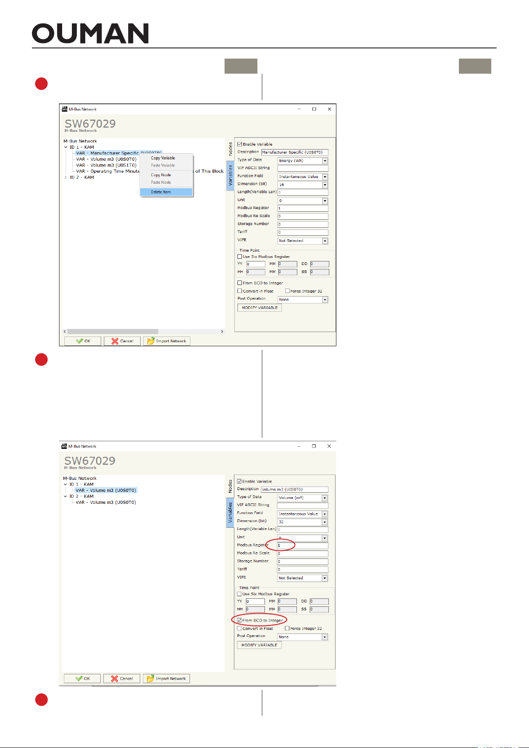
Task: Uncheck From BCD to Integer in lower window
Action: pos(239,620)
